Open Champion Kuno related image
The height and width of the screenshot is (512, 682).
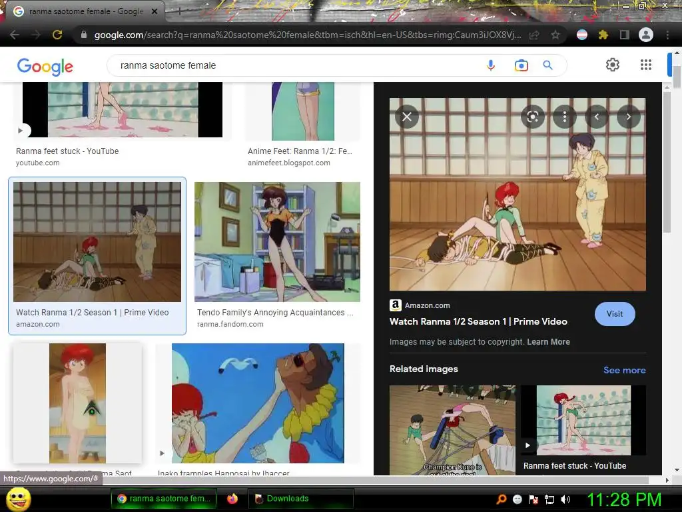[452, 430]
